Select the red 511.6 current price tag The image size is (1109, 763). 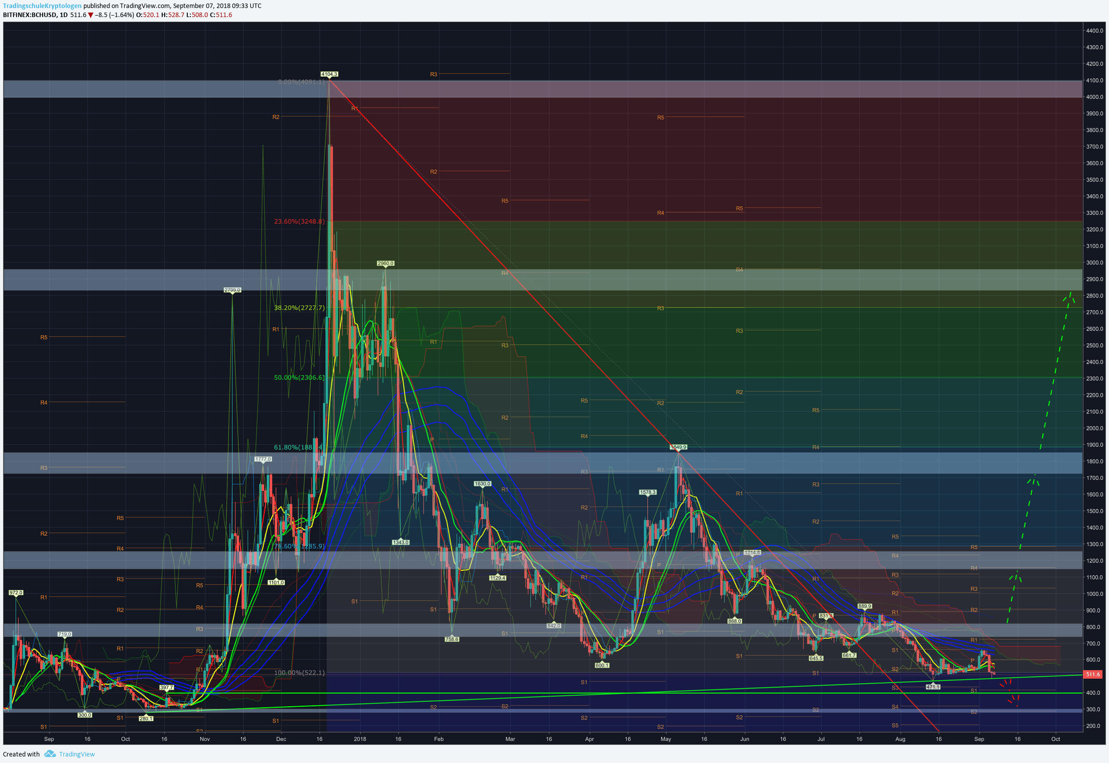click(1093, 674)
